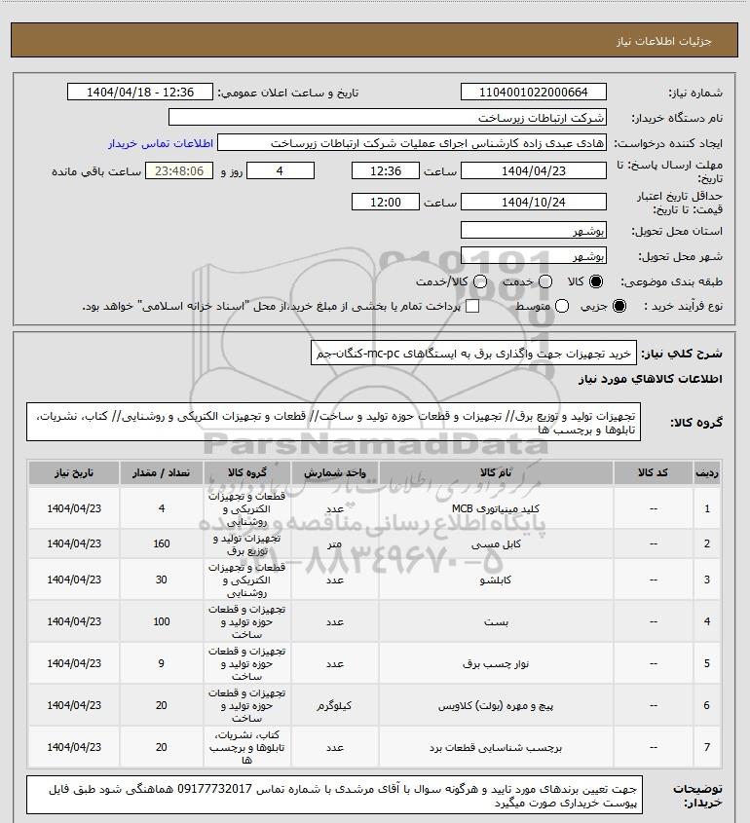Open the اطلاعات تماس خریدار link

click(x=161, y=143)
